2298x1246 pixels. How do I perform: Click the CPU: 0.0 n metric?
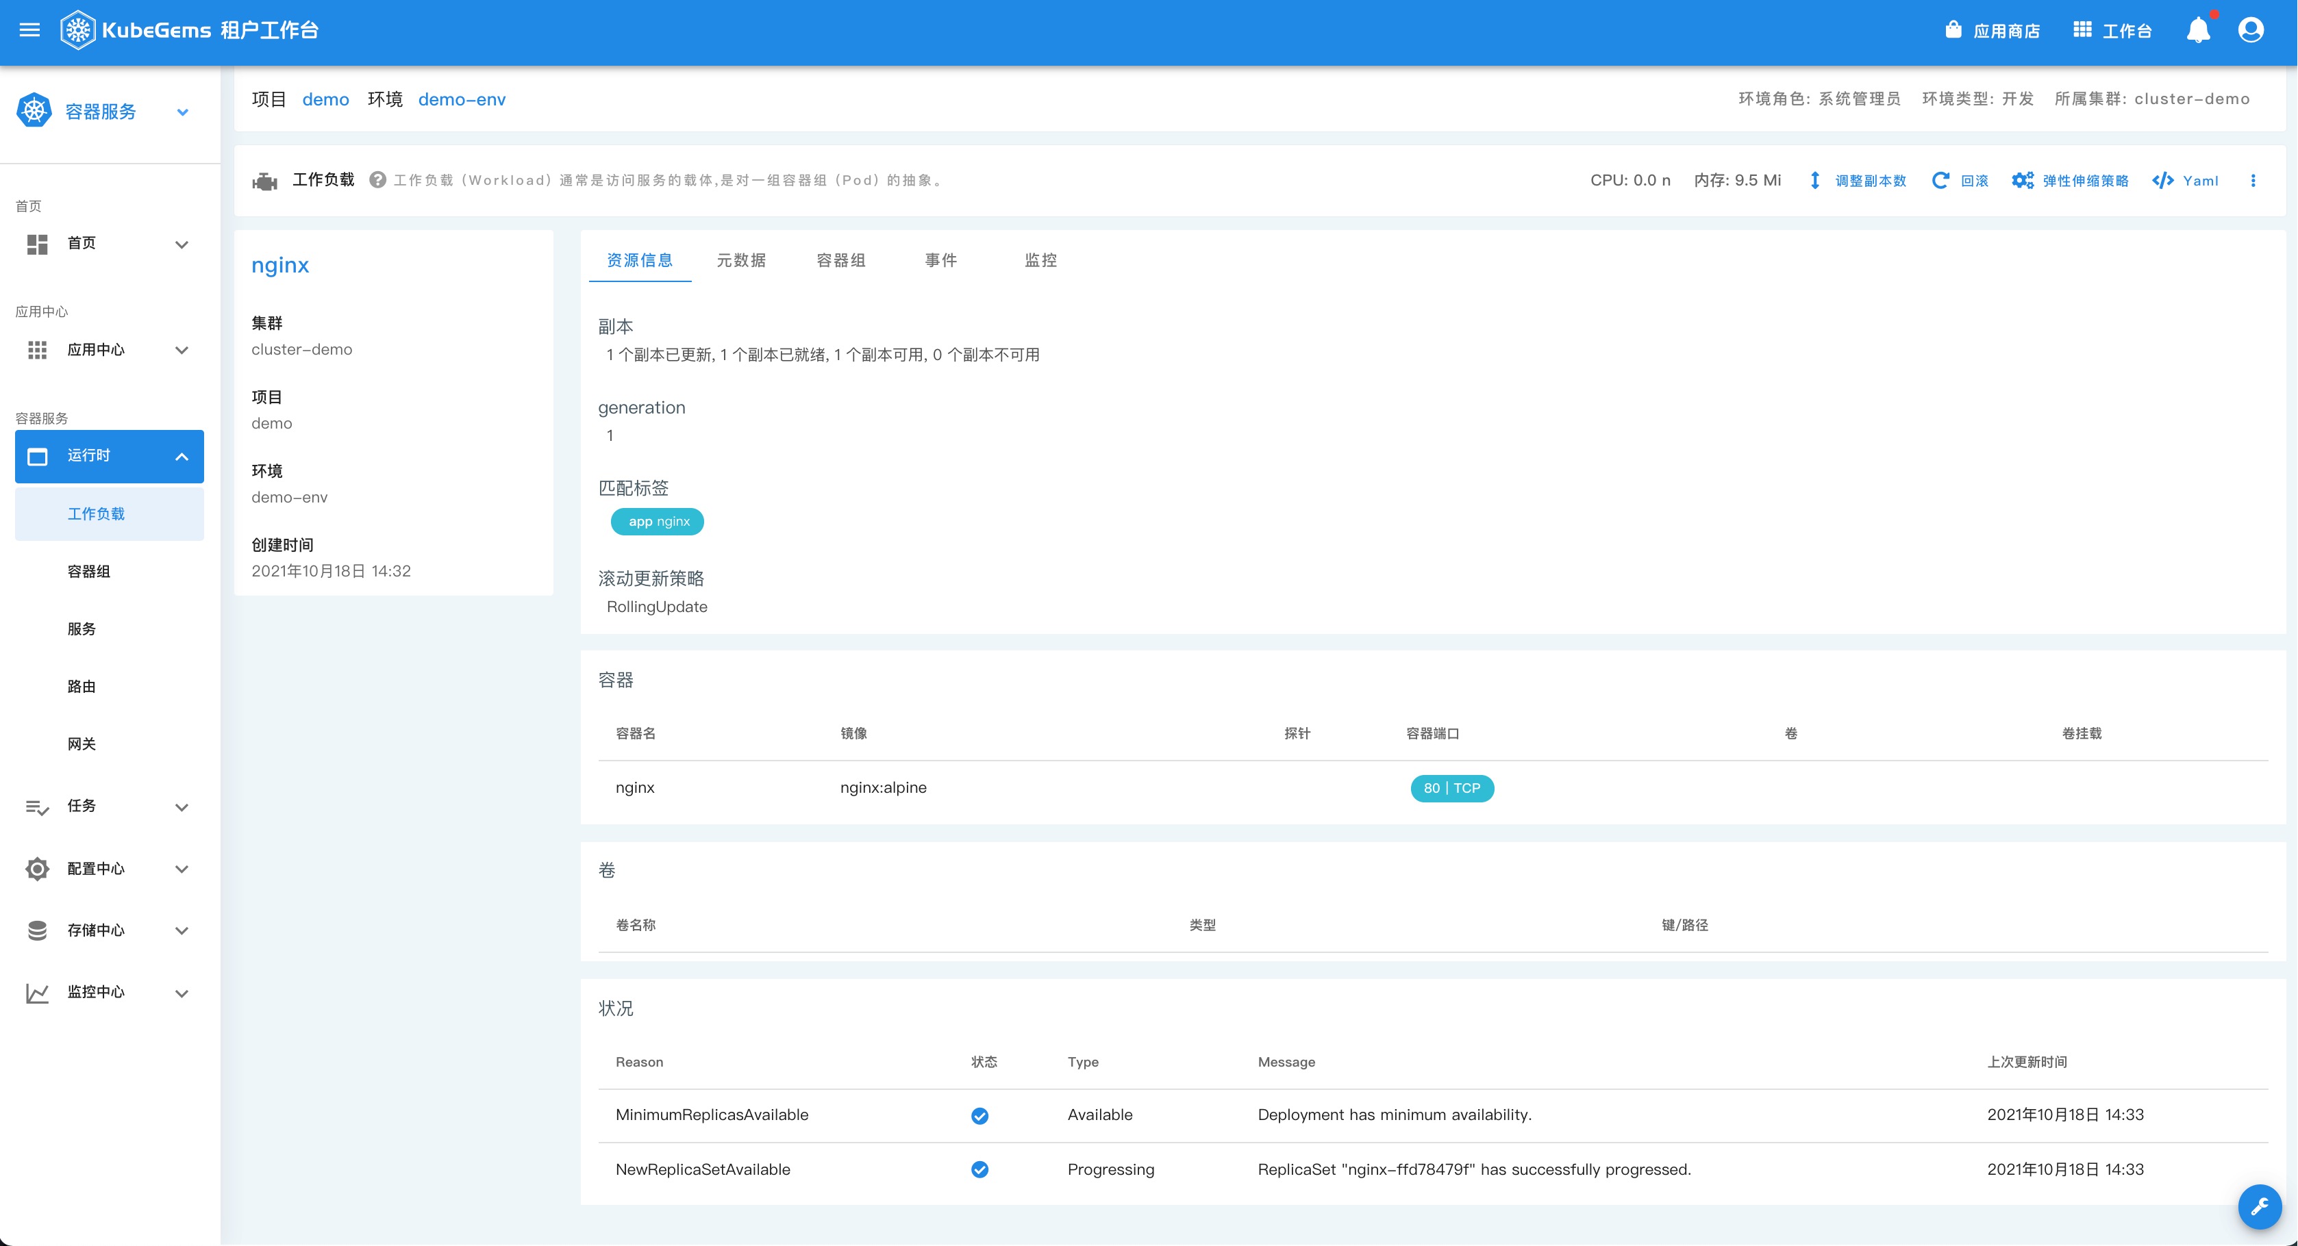(1629, 180)
